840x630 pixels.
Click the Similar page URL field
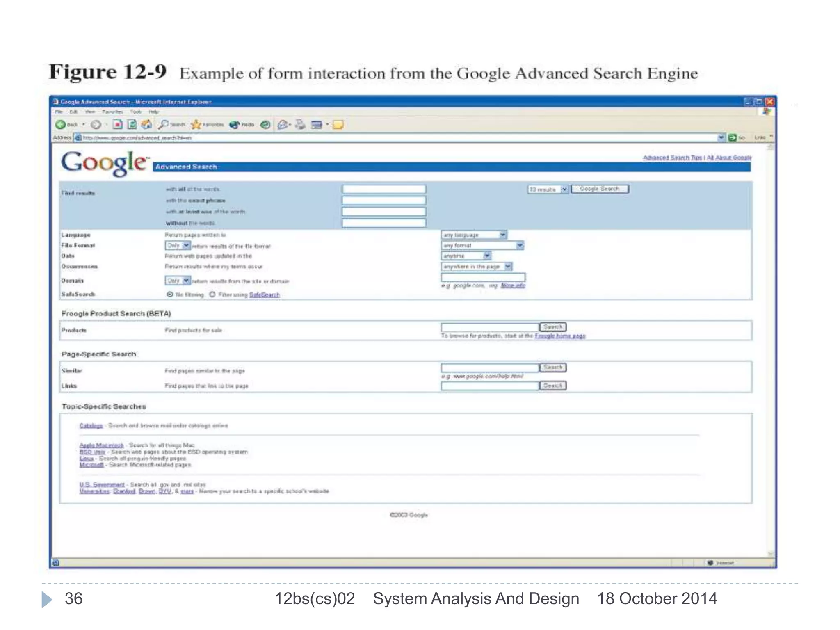(x=490, y=367)
